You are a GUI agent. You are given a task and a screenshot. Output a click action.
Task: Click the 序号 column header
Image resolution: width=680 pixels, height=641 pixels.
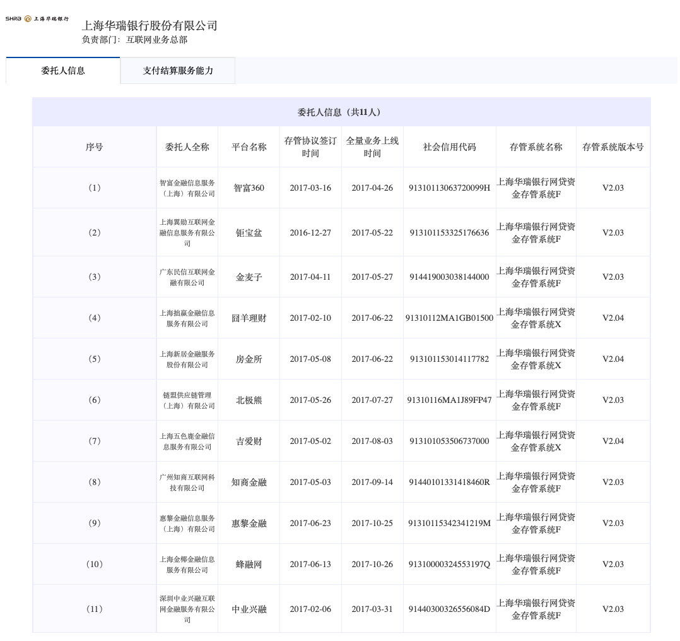coord(94,147)
